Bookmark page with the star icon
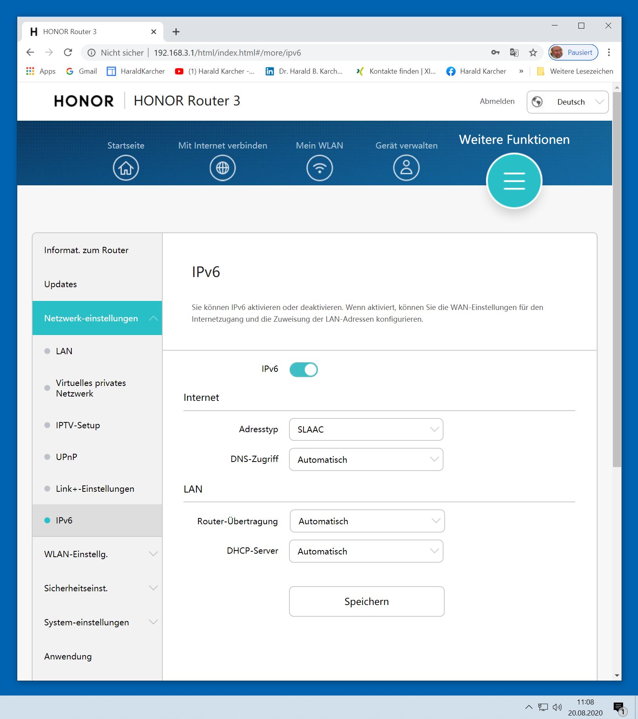 (x=533, y=53)
